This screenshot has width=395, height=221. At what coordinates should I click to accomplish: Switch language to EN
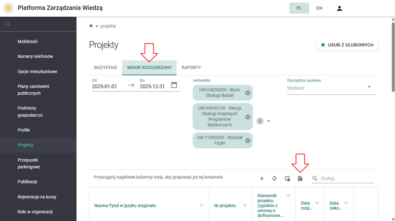click(319, 8)
